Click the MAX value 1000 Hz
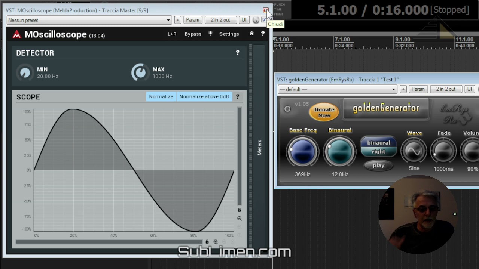The image size is (479, 269). point(162,76)
